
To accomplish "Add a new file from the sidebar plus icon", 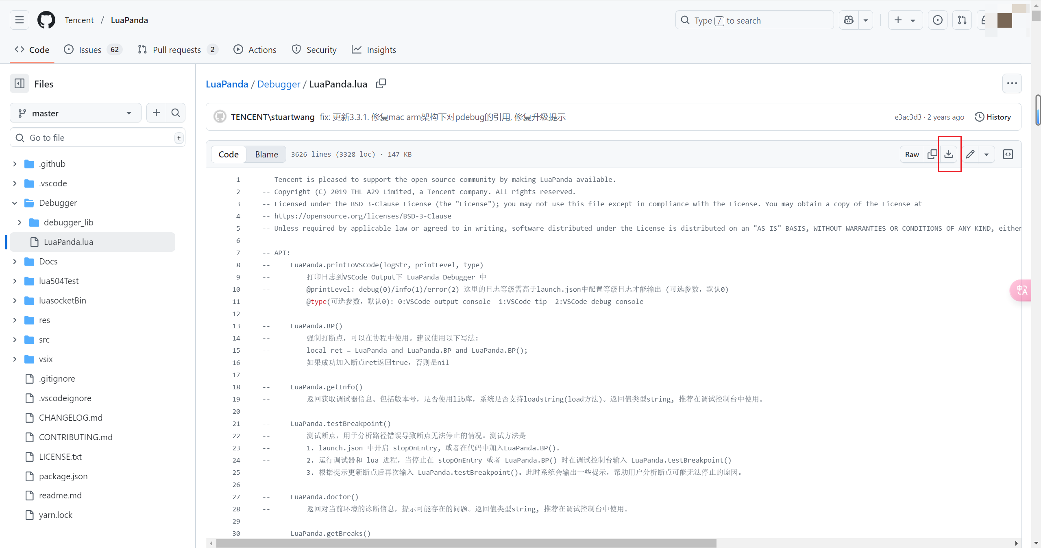I will (x=156, y=113).
